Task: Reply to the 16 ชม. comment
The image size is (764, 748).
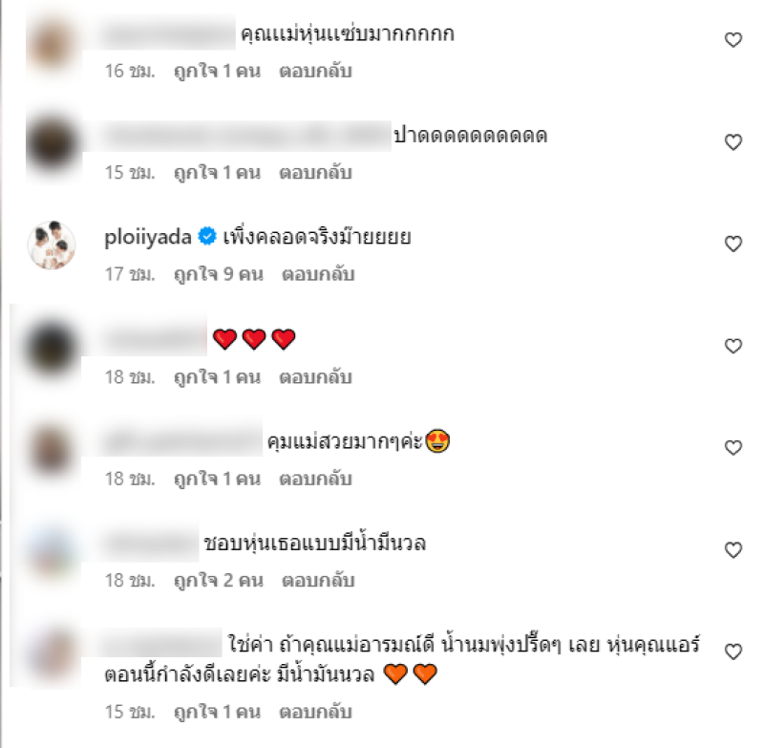Action: pyautogui.click(x=315, y=71)
